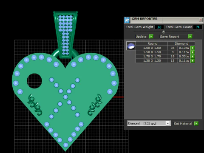
Task: Click the right scroll ornament on heart
Action: (x=95, y=105)
